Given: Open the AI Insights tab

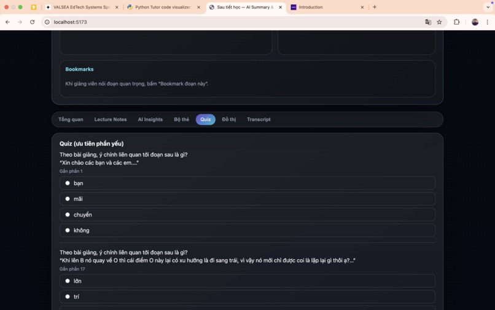Looking at the screenshot, I should coord(150,119).
